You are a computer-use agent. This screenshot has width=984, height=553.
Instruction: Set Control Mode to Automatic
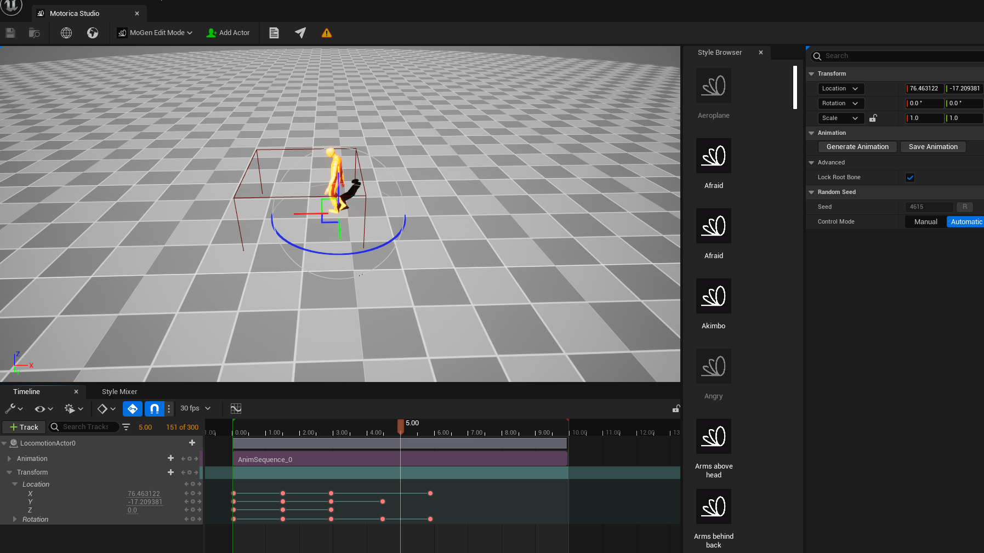click(x=966, y=222)
